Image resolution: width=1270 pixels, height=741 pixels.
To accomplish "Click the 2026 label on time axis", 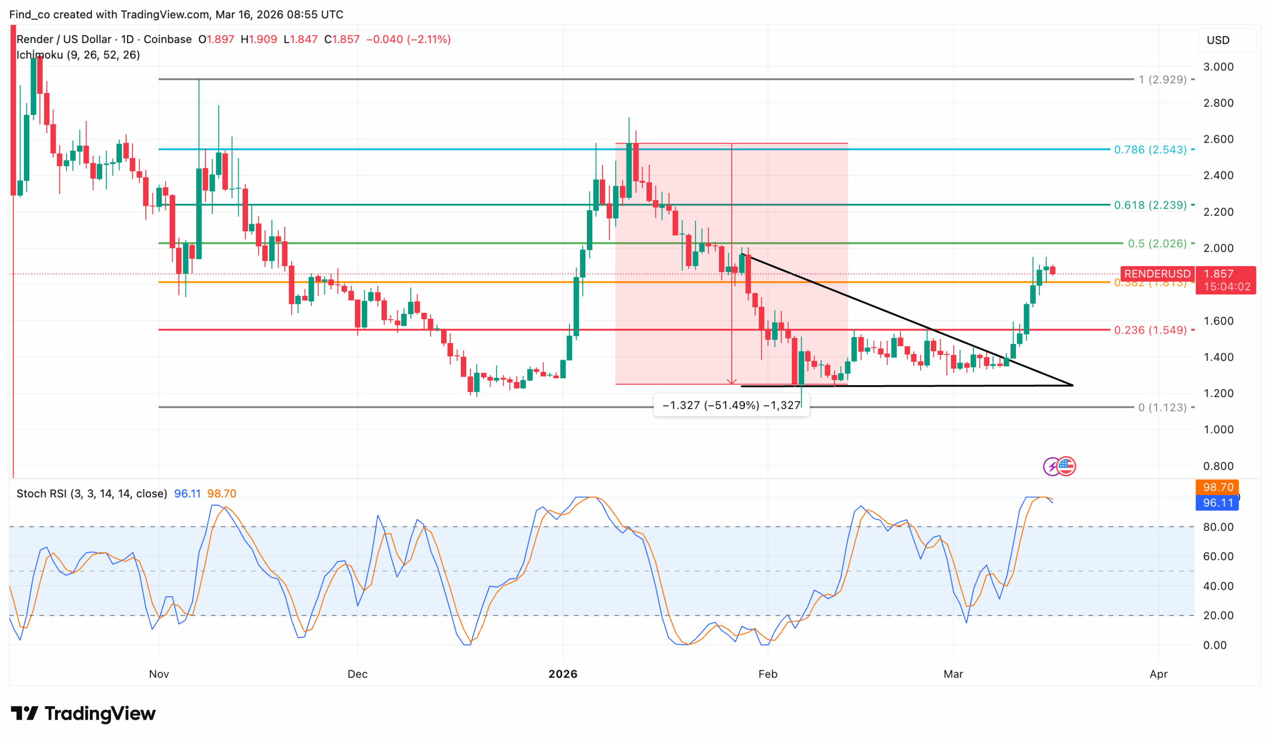I will [x=563, y=674].
